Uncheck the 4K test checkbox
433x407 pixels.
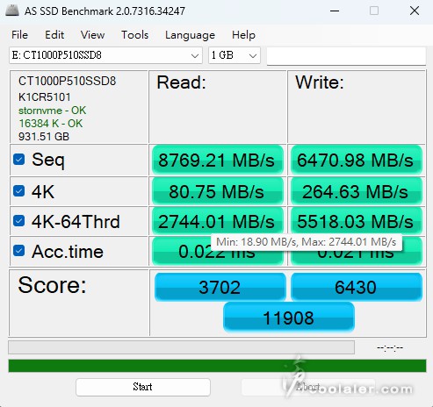[x=19, y=191]
